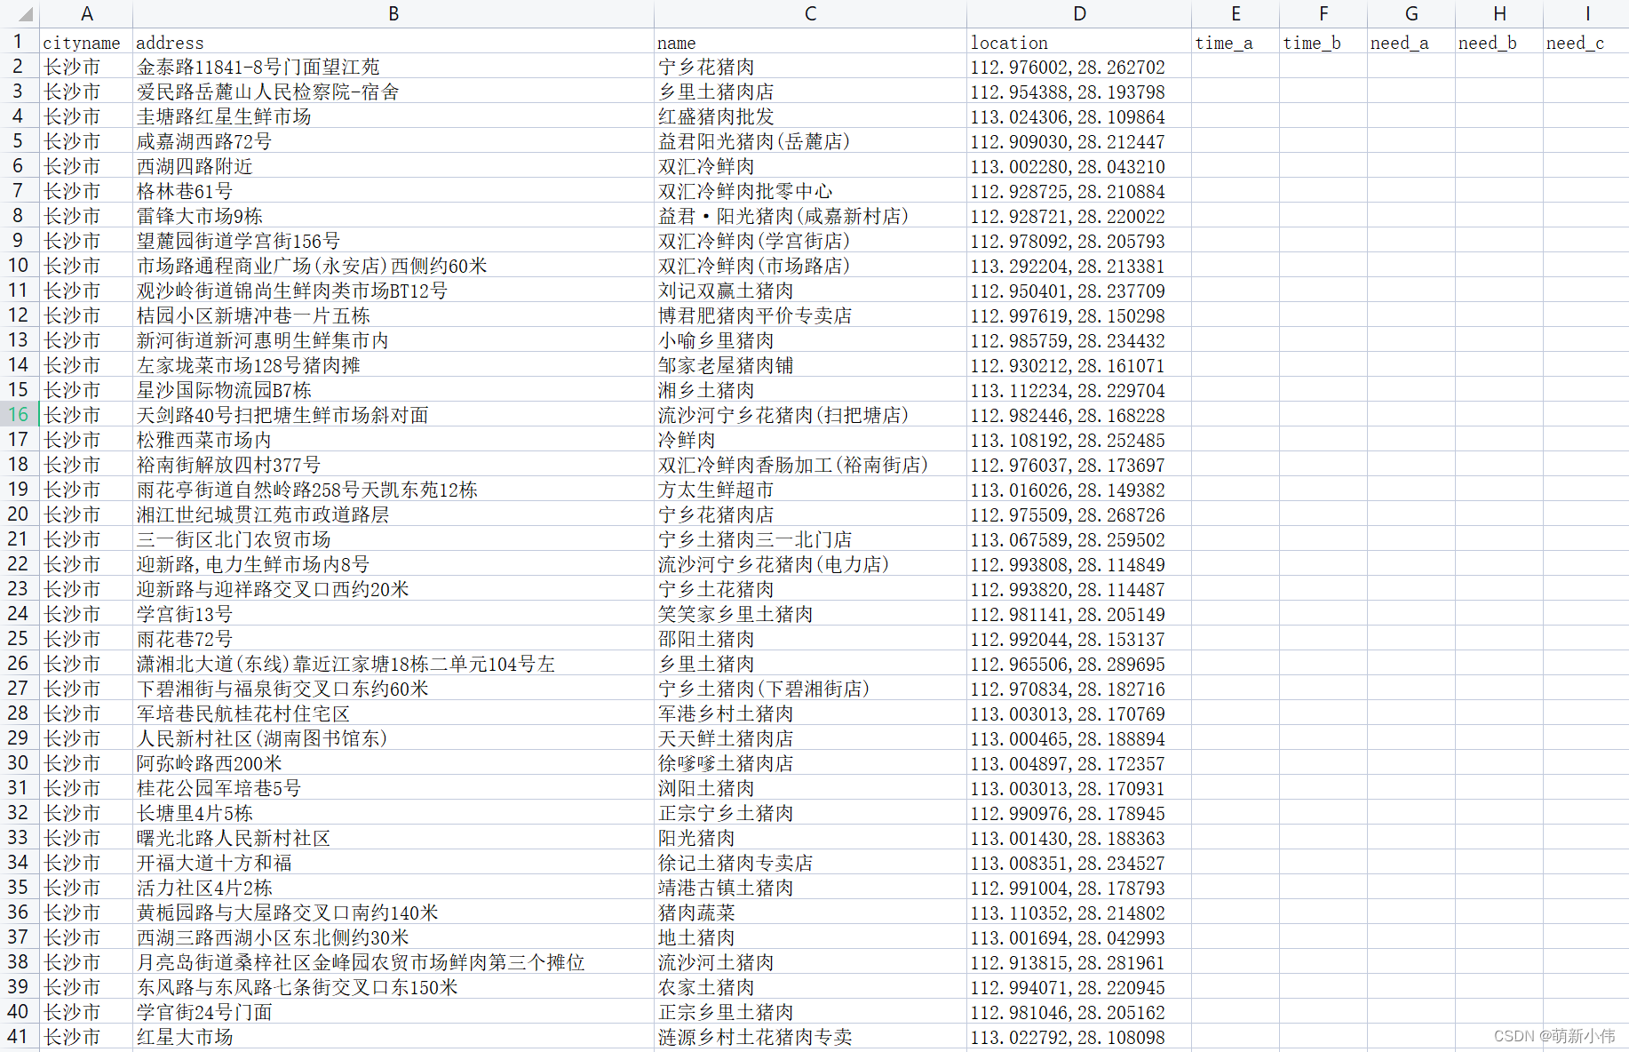
Task: Select column E header
Action: coord(1236,13)
